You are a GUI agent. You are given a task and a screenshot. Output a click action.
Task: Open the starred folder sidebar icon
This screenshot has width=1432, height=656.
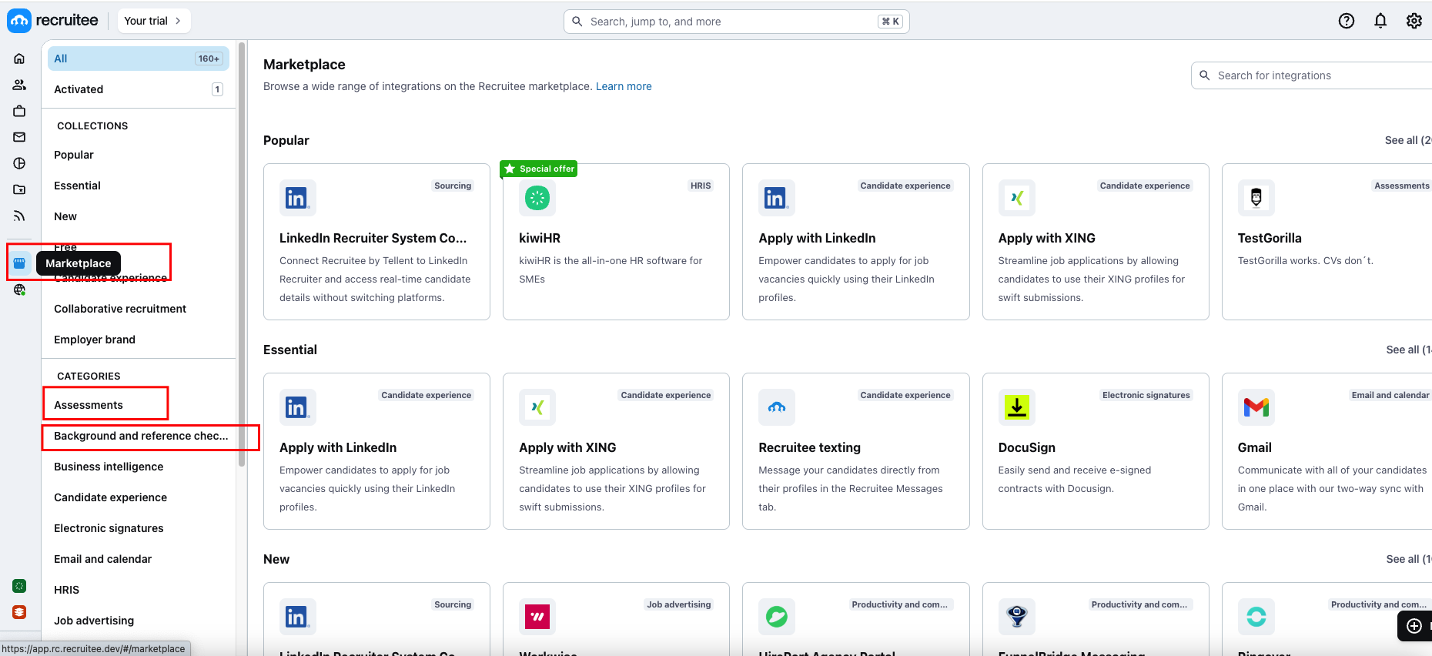tap(19, 189)
